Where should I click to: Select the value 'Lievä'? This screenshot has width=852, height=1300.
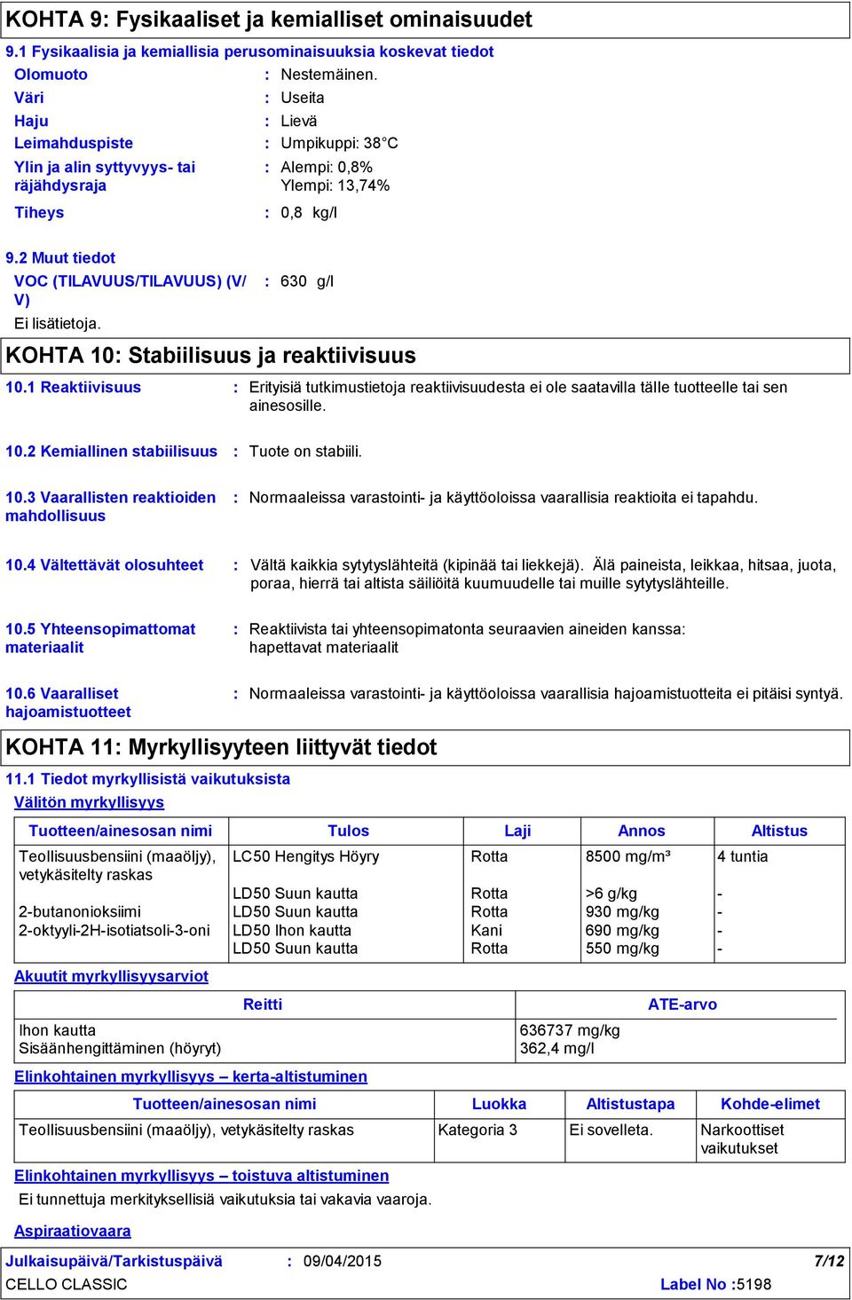click(299, 121)
